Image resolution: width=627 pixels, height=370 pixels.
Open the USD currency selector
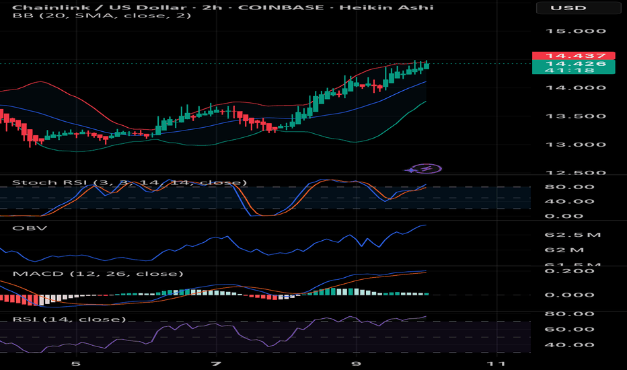[x=578, y=7]
